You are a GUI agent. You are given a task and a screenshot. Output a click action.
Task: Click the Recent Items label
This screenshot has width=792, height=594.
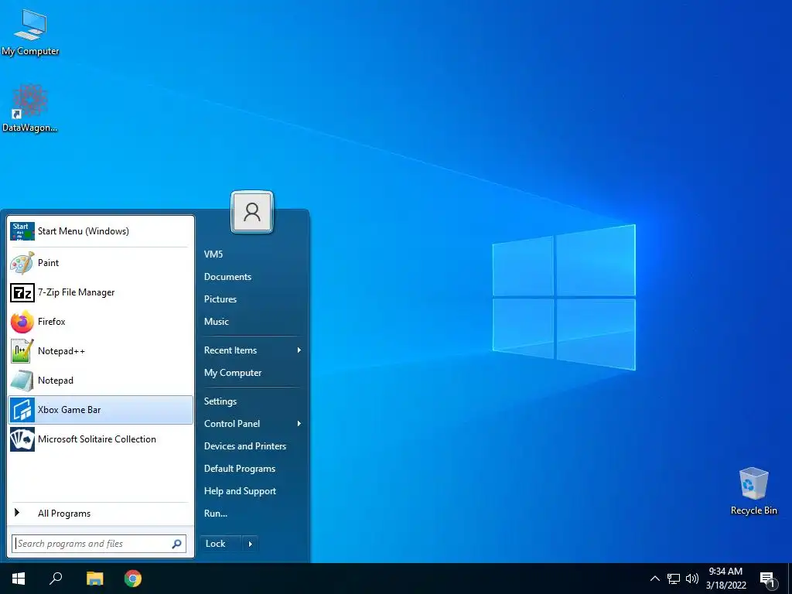[230, 350]
